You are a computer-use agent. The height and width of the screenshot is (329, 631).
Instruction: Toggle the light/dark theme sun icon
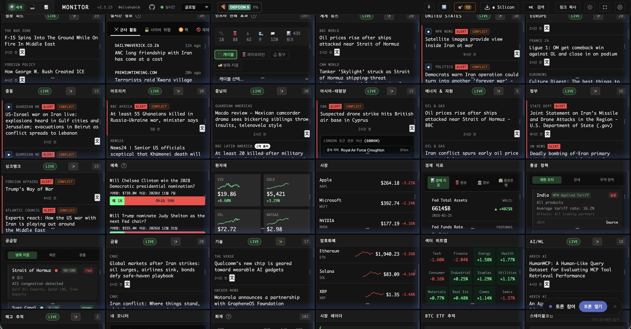[x=590, y=7]
